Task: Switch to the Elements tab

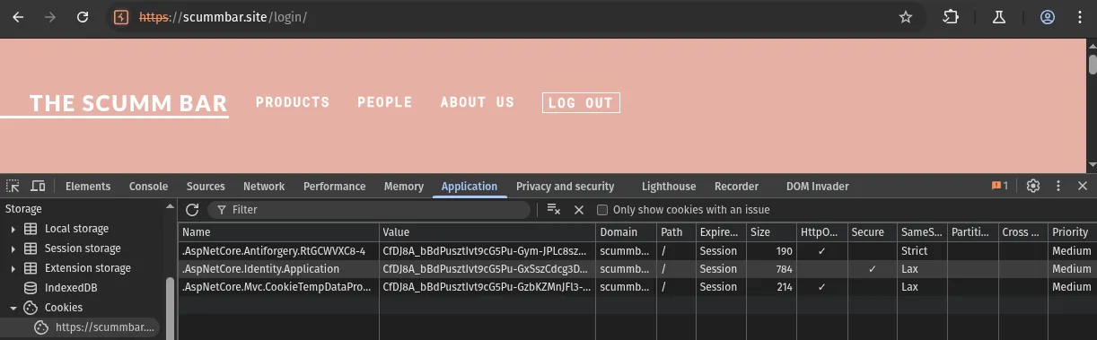Action: (88, 187)
